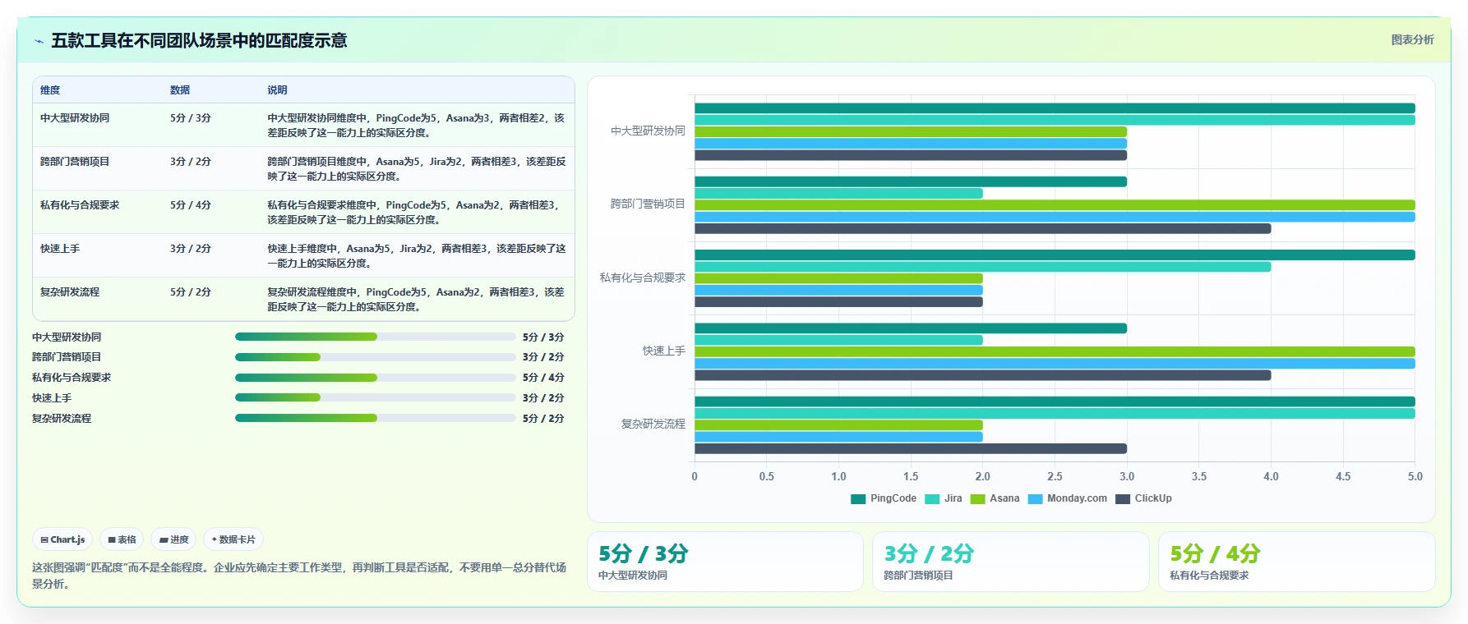Screen dimensions: 1468x624
Task: Select the 中大型研发协同 cell in the table
Action: click(x=75, y=118)
